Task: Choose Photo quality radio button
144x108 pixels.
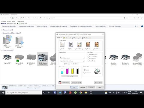Action: (x=86, y=49)
